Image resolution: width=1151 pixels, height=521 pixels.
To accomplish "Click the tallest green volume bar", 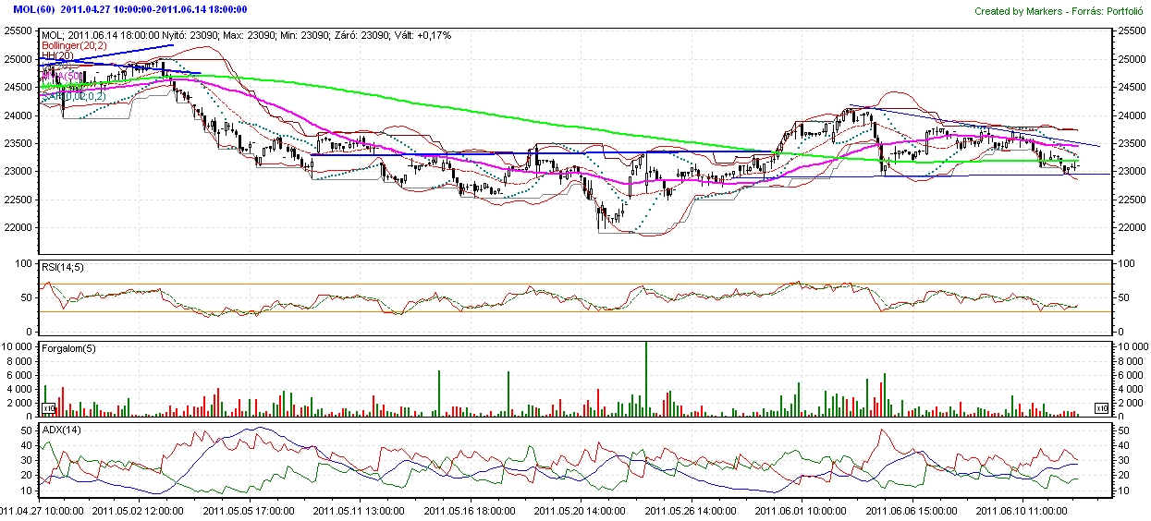I will click(x=646, y=379).
